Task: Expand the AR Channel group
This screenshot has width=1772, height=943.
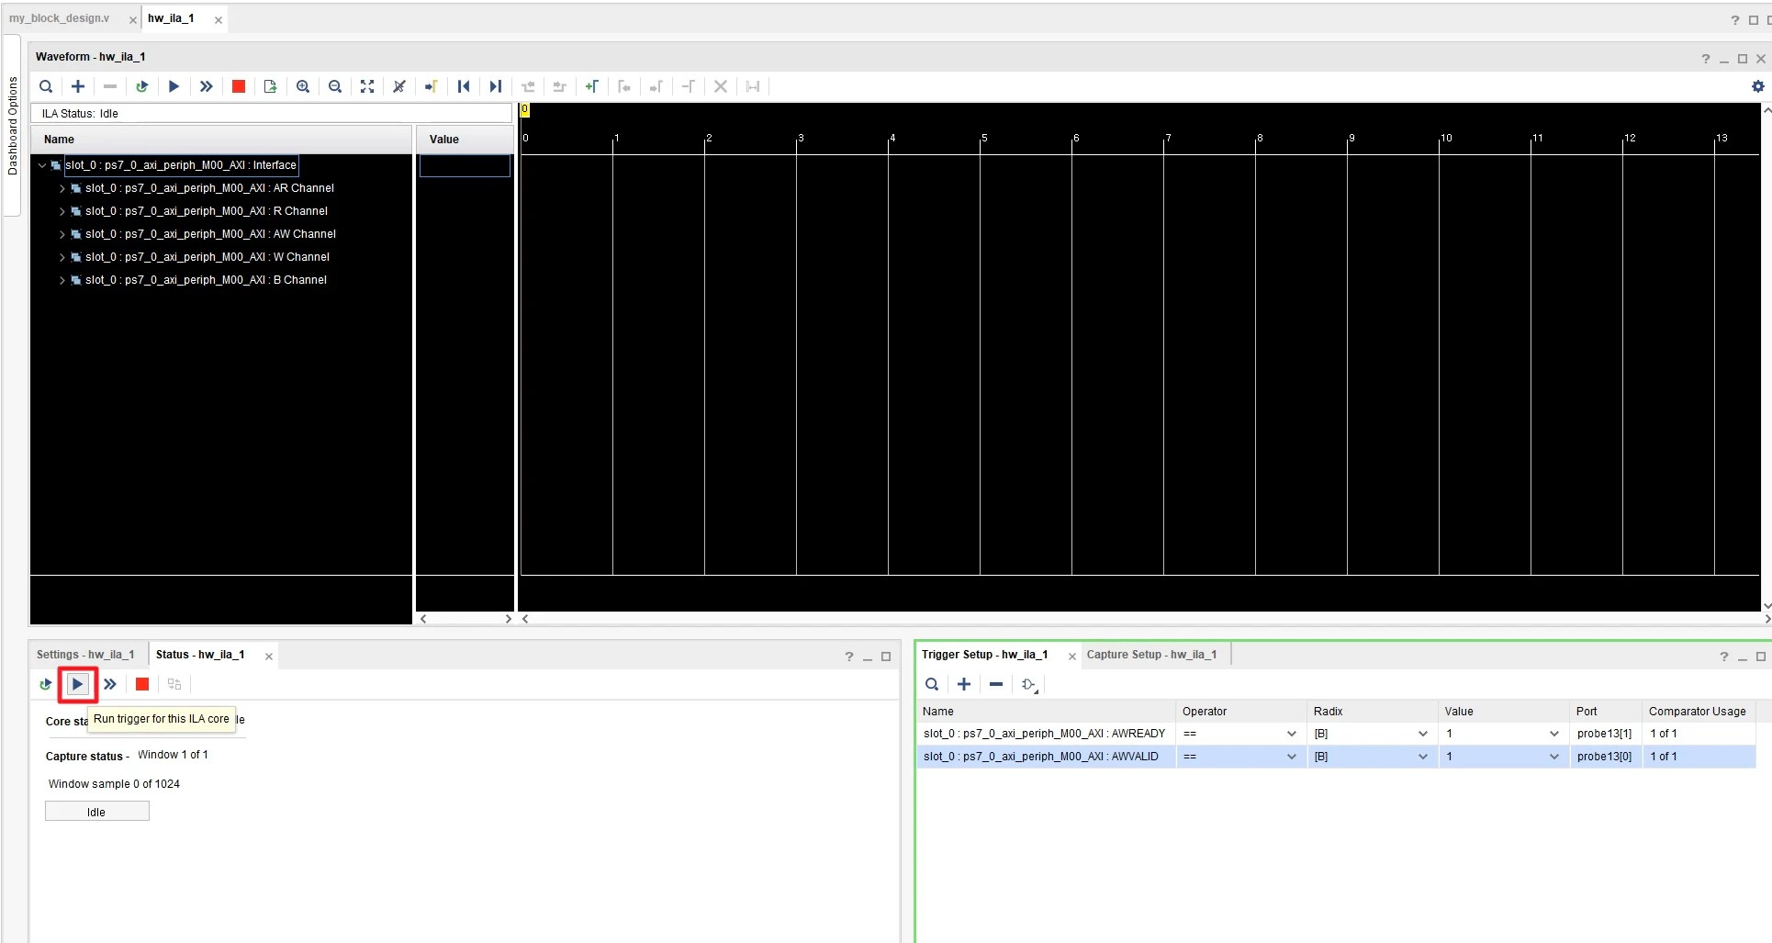Action: pos(62,188)
